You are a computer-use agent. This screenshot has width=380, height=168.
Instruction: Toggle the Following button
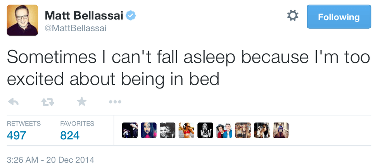(339, 17)
